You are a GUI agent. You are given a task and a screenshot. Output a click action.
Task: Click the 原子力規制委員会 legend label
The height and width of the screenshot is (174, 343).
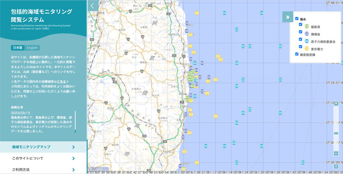[x=323, y=42]
